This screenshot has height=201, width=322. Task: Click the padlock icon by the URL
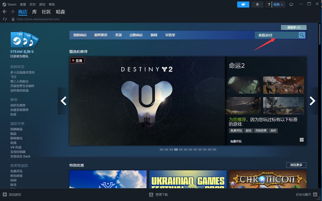point(13,19)
